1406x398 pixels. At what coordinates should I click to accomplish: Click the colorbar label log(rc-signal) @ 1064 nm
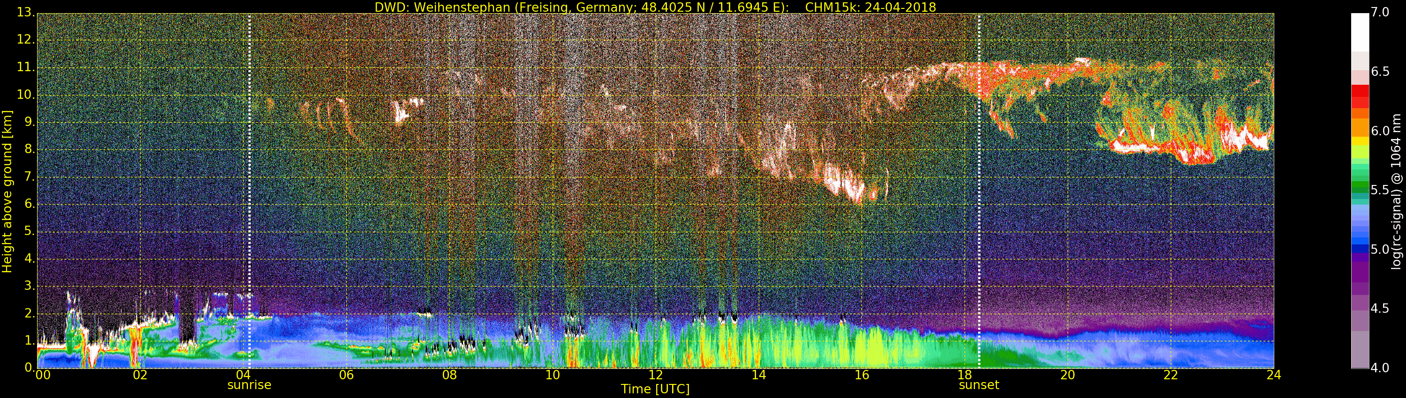click(x=1397, y=192)
